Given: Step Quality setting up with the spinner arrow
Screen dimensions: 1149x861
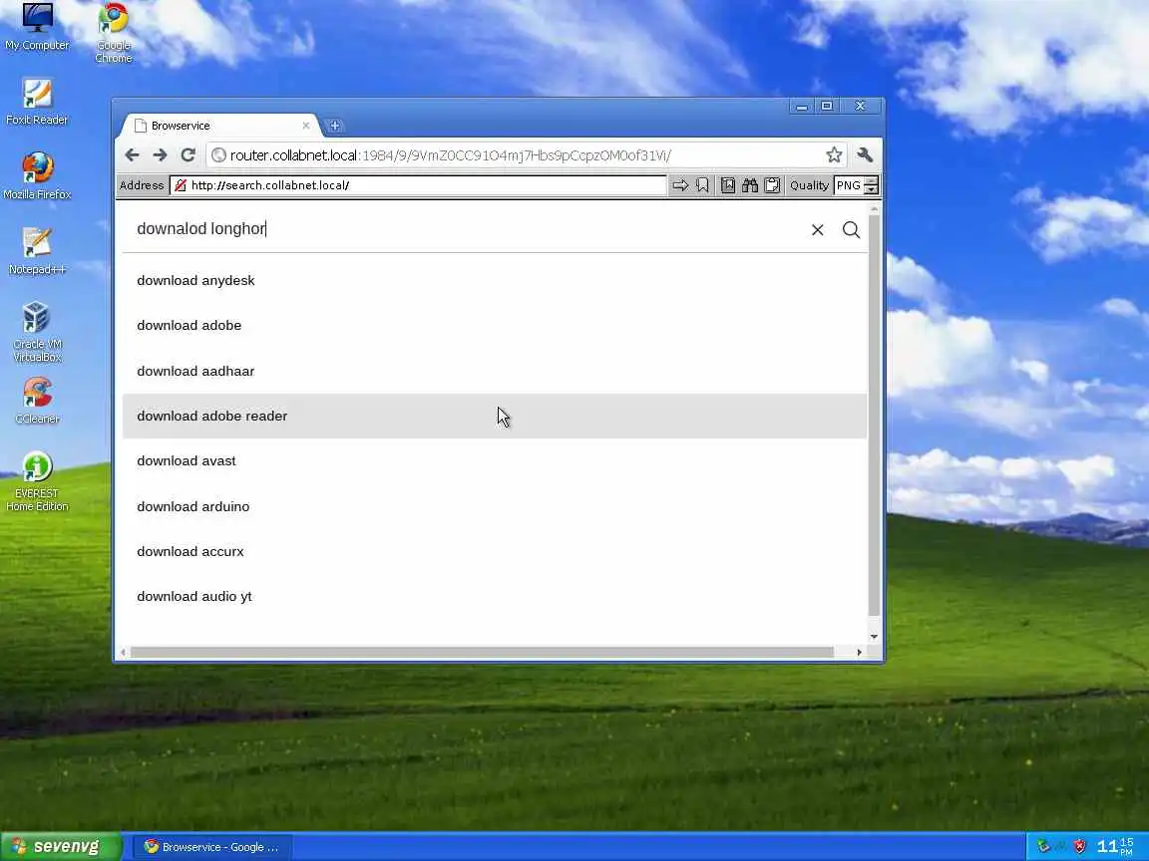Looking at the screenshot, I should tap(872, 180).
